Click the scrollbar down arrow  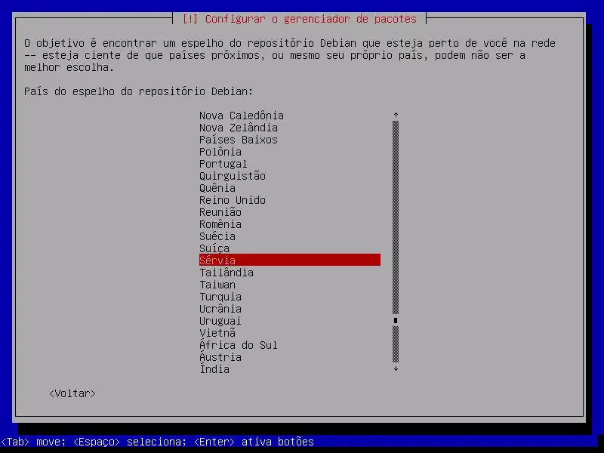pos(396,368)
